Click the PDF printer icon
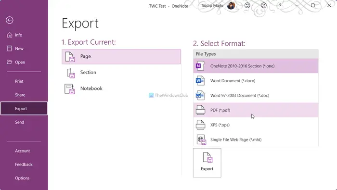The width and height of the screenshot is (337, 190). (x=200, y=110)
